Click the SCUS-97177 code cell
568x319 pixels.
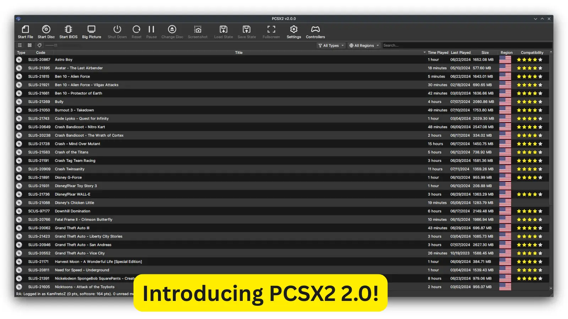(39, 211)
